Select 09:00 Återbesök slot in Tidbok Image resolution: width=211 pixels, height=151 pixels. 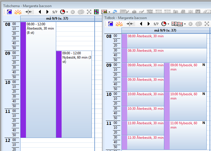point(143,70)
